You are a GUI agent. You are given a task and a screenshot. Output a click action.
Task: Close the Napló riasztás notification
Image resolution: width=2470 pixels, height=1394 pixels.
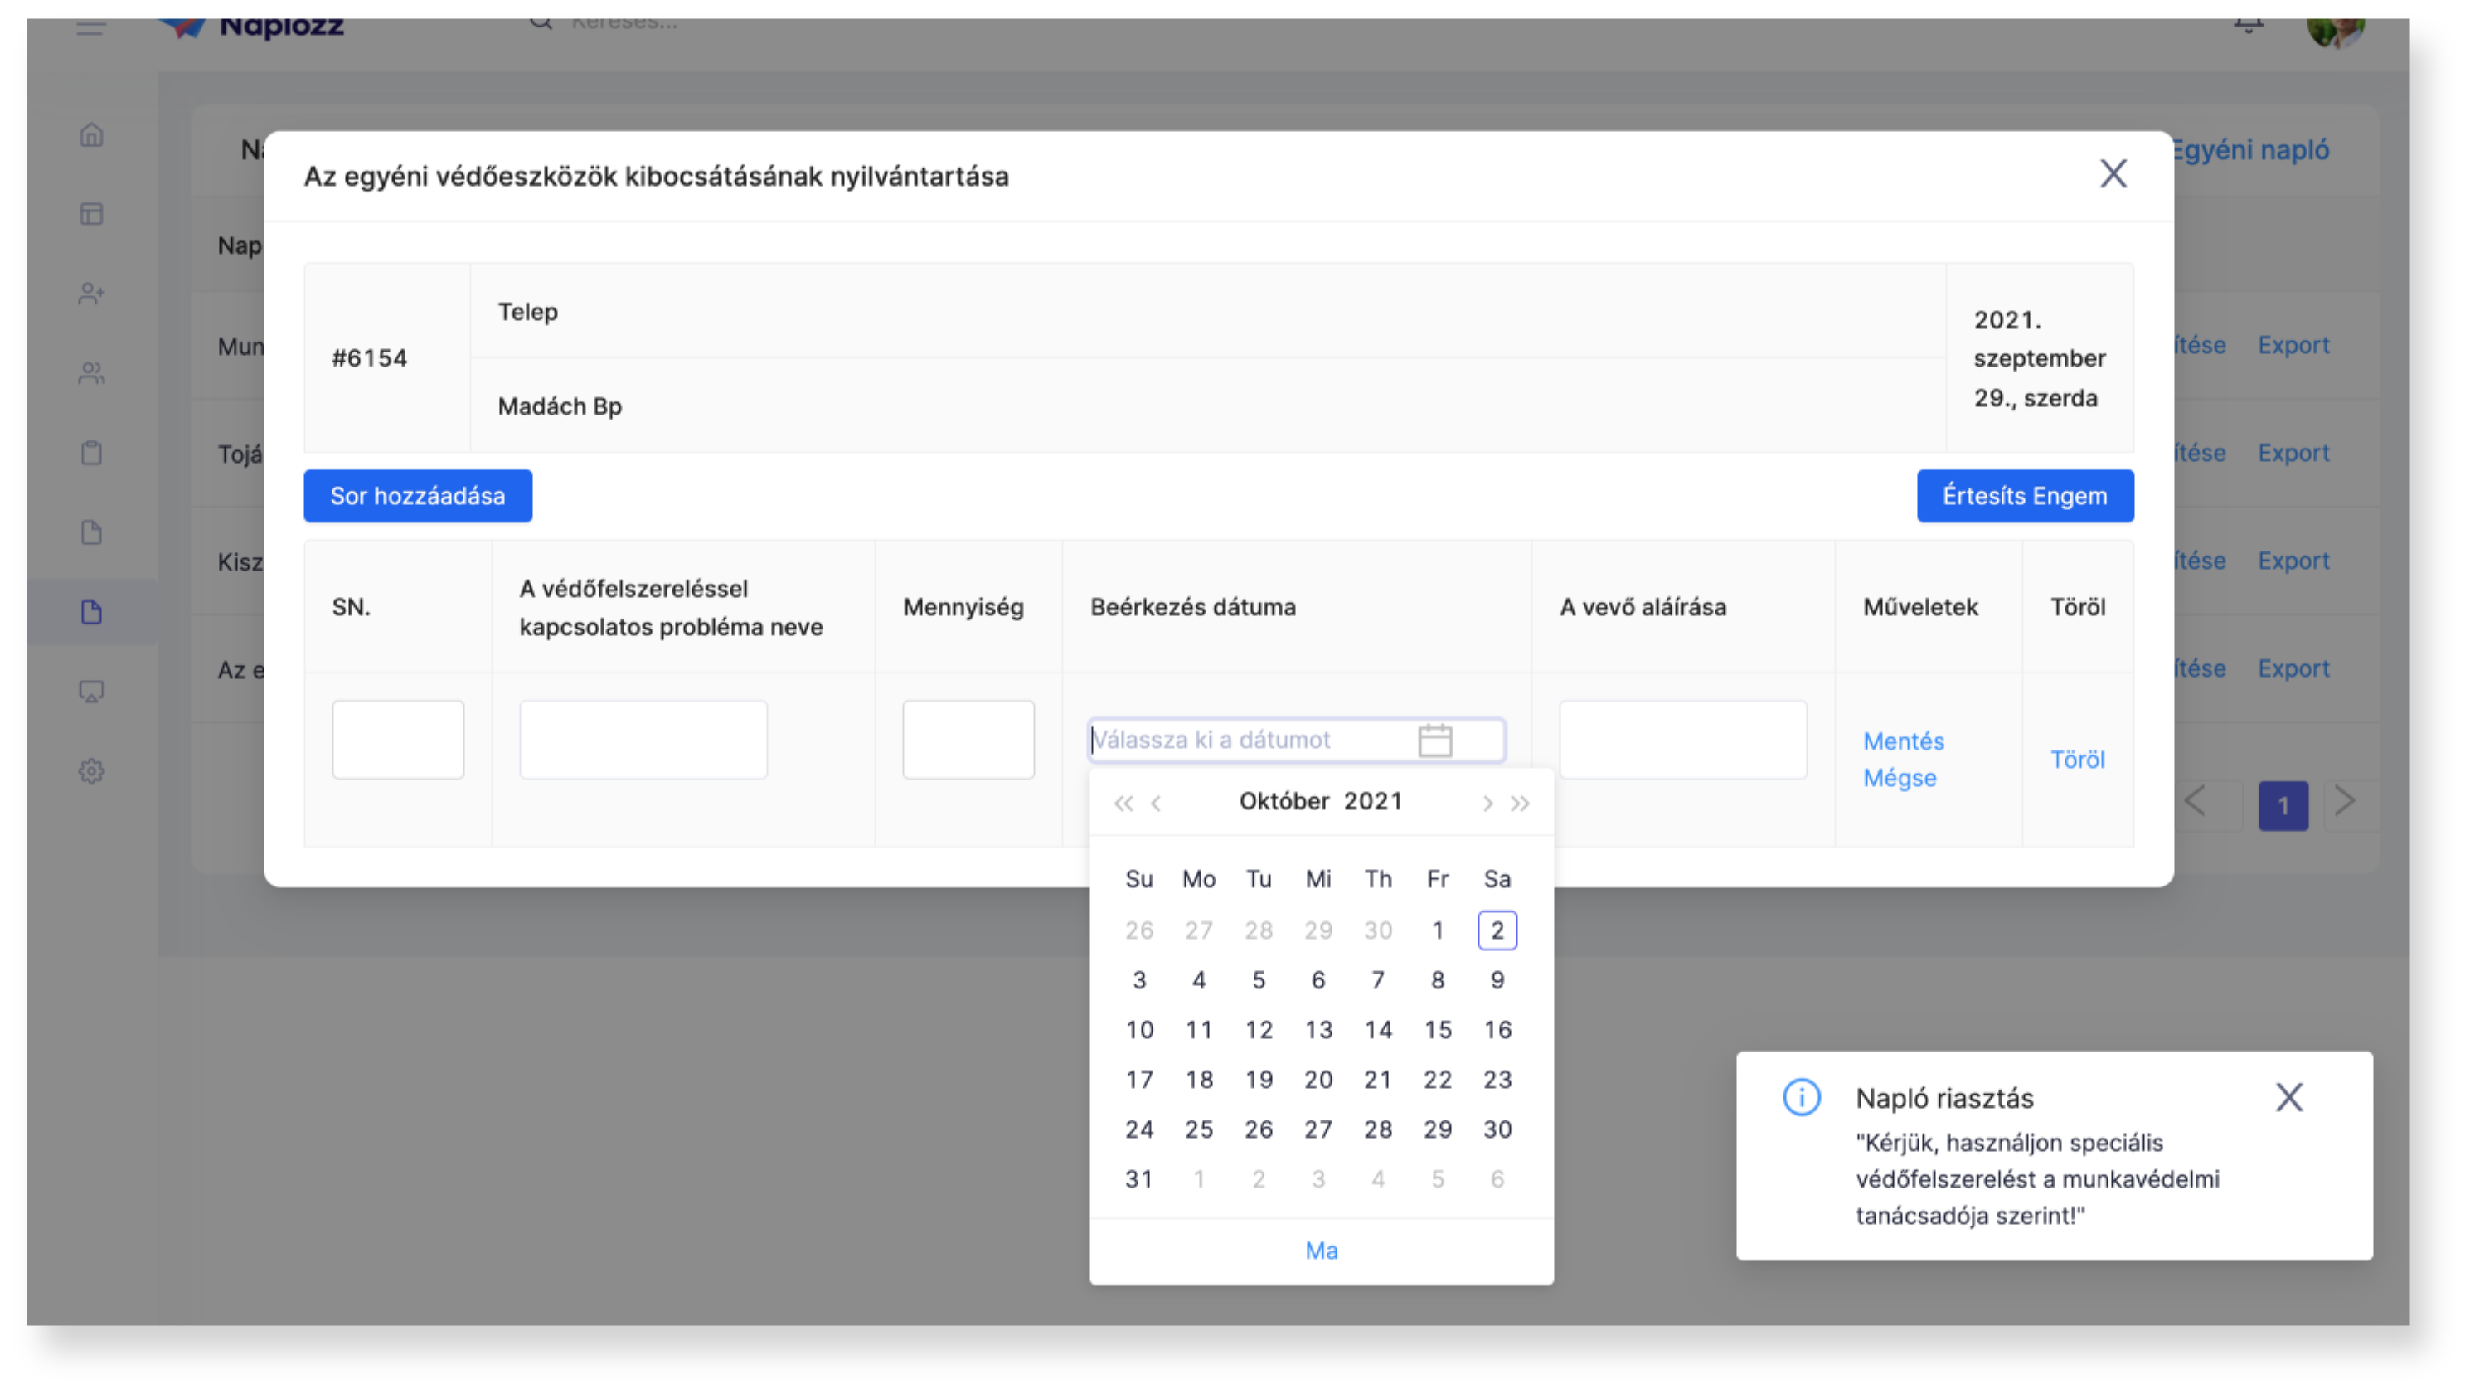2288,1097
